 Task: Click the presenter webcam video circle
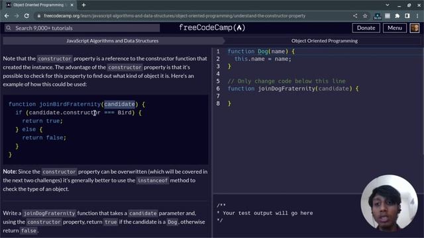coord(389,203)
